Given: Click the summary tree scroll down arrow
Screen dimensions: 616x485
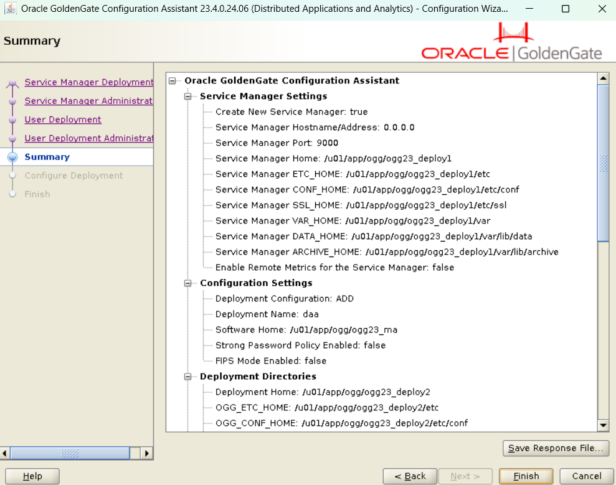Looking at the screenshot, I should tap(603, 425).
